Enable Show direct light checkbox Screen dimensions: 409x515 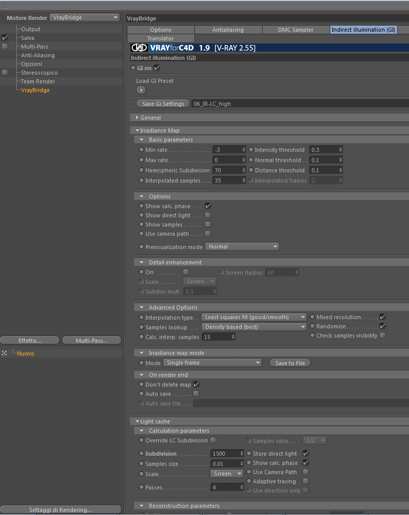(208, 215)
